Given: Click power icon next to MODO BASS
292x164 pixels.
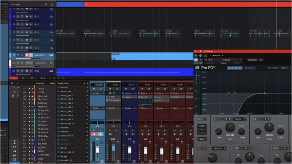Looking at the screenshot, I should (58, 136).
